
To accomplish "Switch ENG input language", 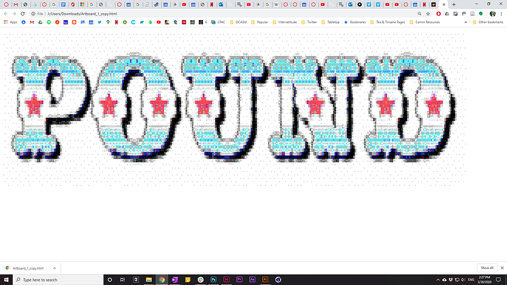I will (x=471, y=280).
